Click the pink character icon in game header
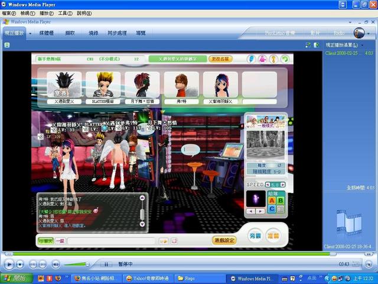Image resolution: width=378 pixels, height=284 pixels. tap(262, 59)
